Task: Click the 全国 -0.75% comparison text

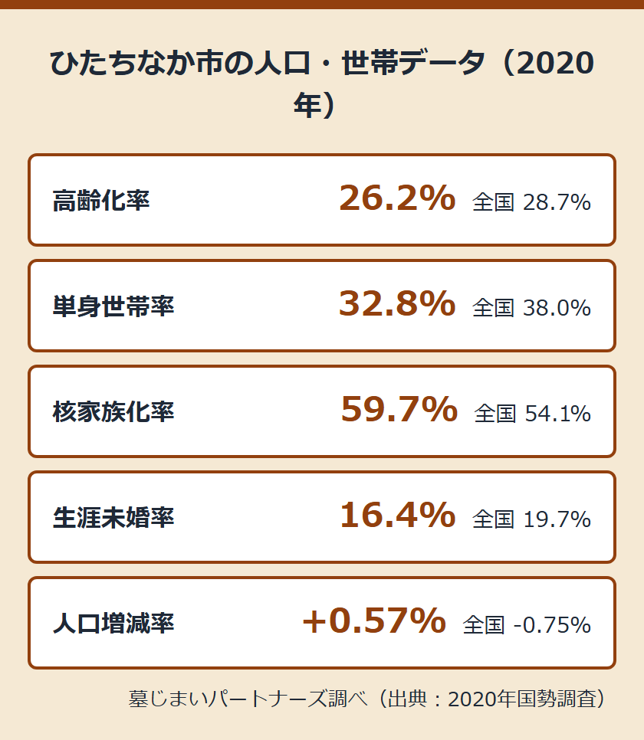Action: [x=527, y=625]
